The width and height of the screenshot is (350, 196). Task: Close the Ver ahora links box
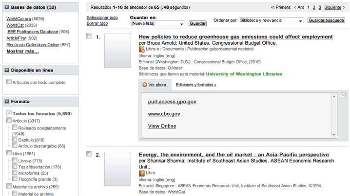coord(343,95)
